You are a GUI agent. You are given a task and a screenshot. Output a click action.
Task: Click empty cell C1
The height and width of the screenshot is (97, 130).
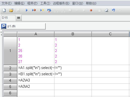pos(111,51)
